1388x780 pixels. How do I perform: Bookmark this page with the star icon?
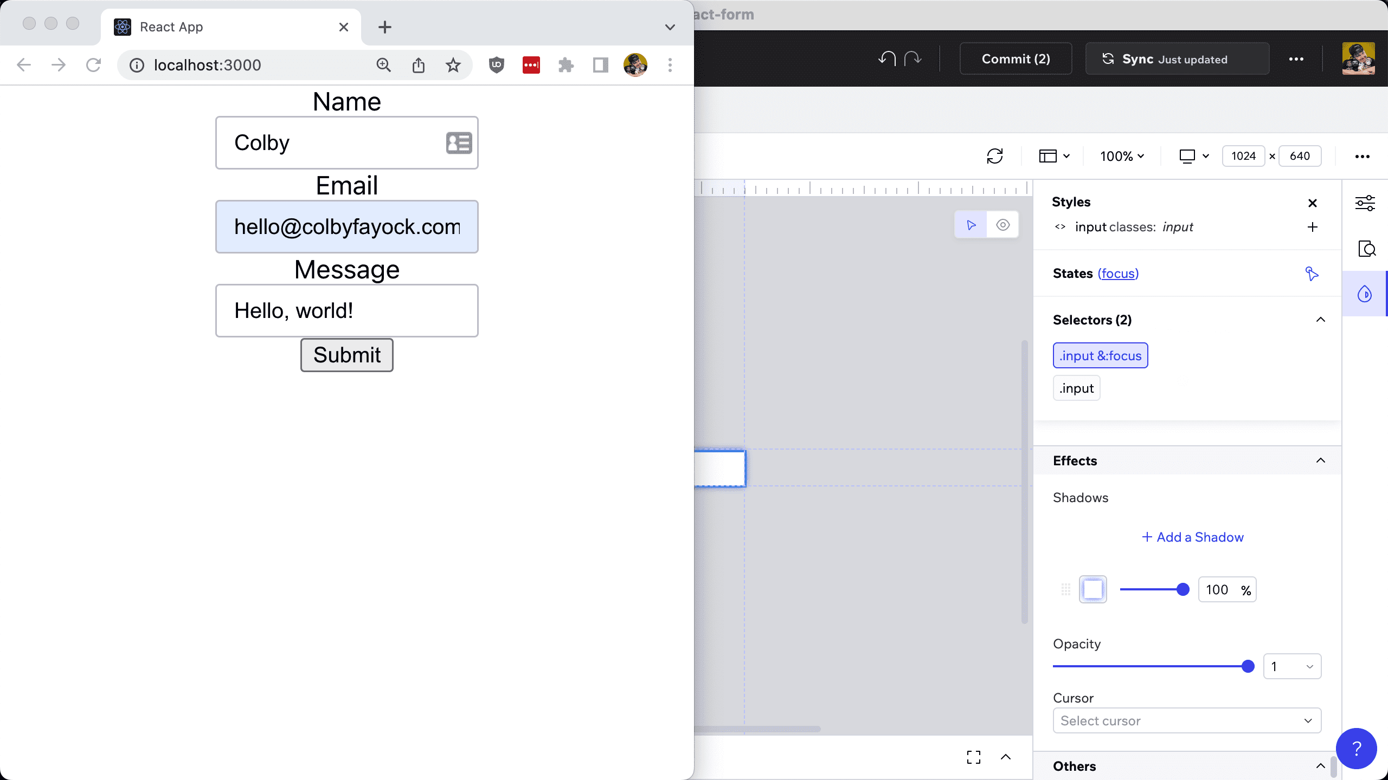point(453,65)
